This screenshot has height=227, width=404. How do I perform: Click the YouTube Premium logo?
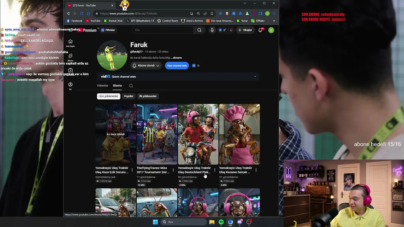coord(87,30)
